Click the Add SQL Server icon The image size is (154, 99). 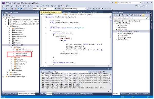point(7,15)
